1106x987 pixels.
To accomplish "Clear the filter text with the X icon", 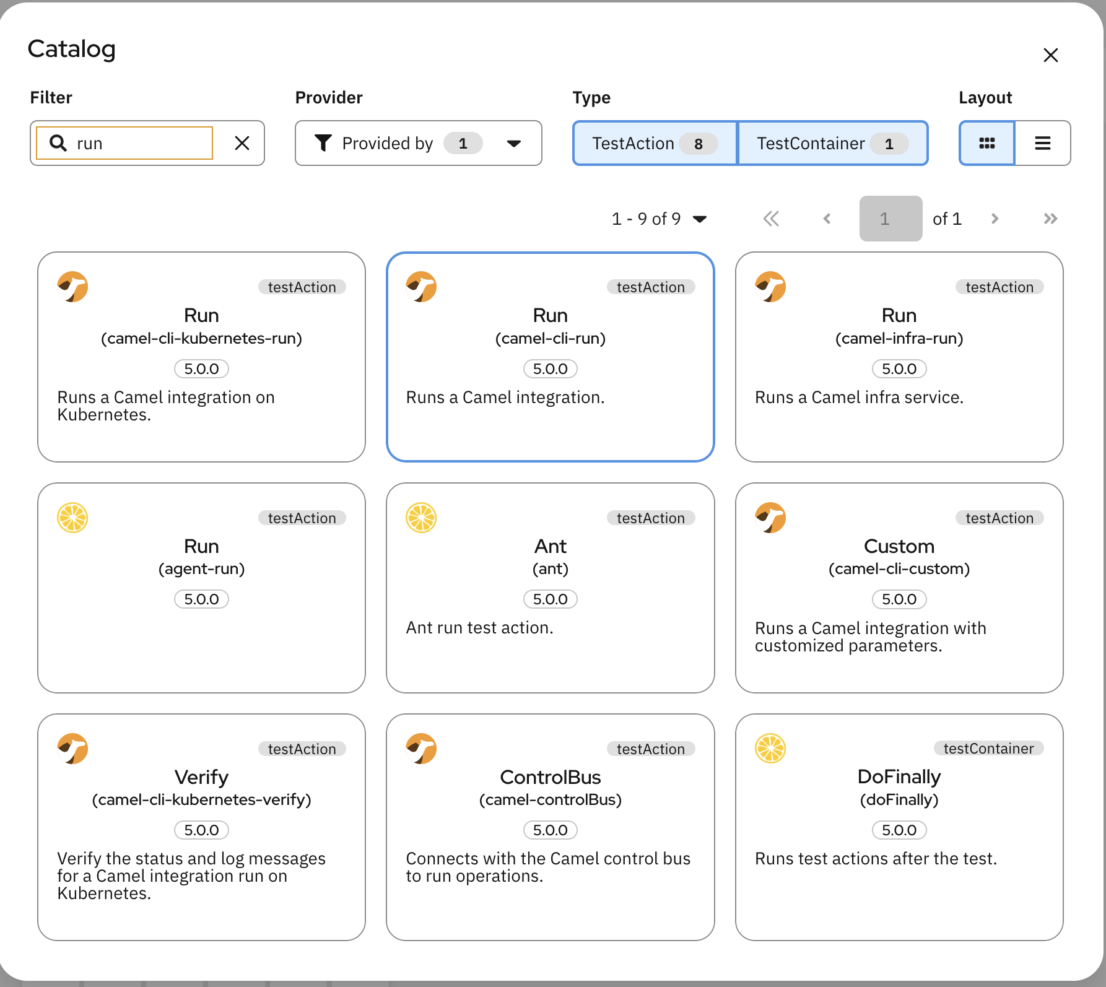I will click(x=242, y=143).
